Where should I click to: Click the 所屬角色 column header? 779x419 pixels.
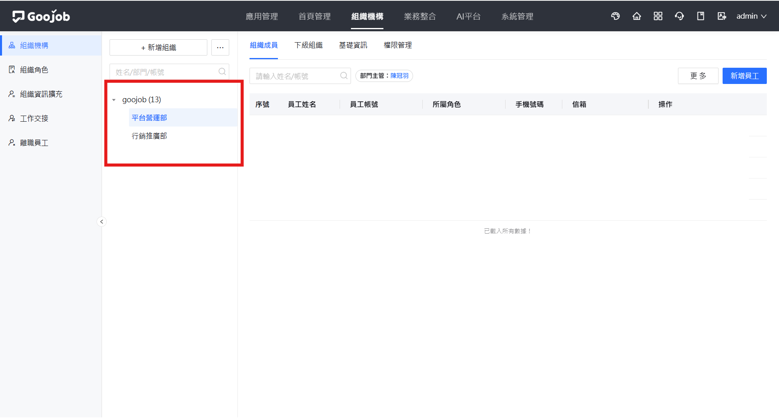447,104
